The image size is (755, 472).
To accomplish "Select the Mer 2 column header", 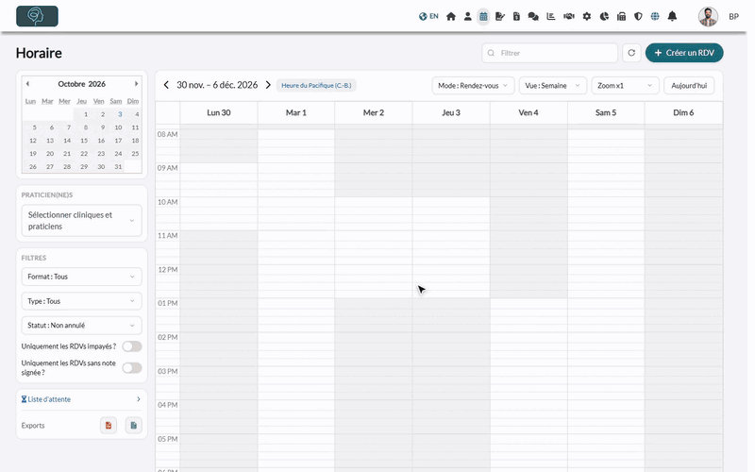I will pyautogui.click(x=374, y=112).
